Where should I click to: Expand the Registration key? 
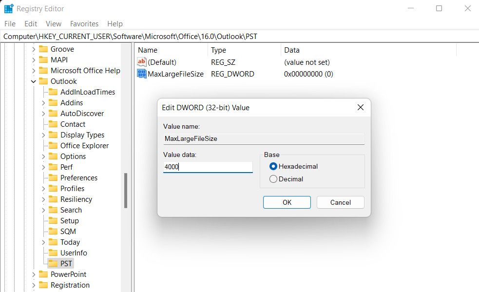point(34,285)
